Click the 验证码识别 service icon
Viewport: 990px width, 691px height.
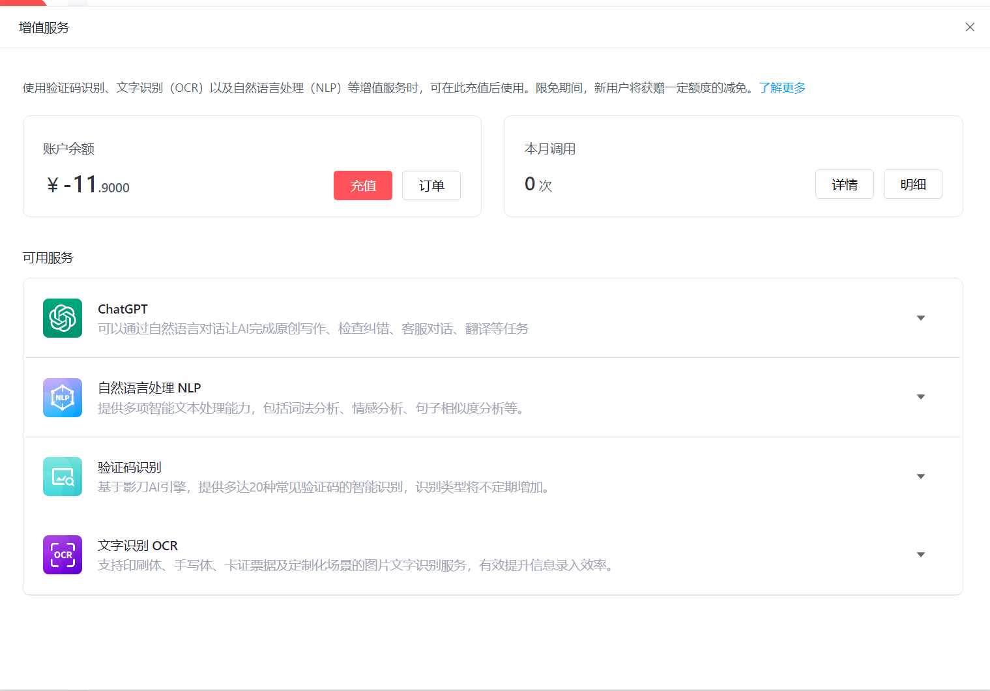(x=63, y=477)
